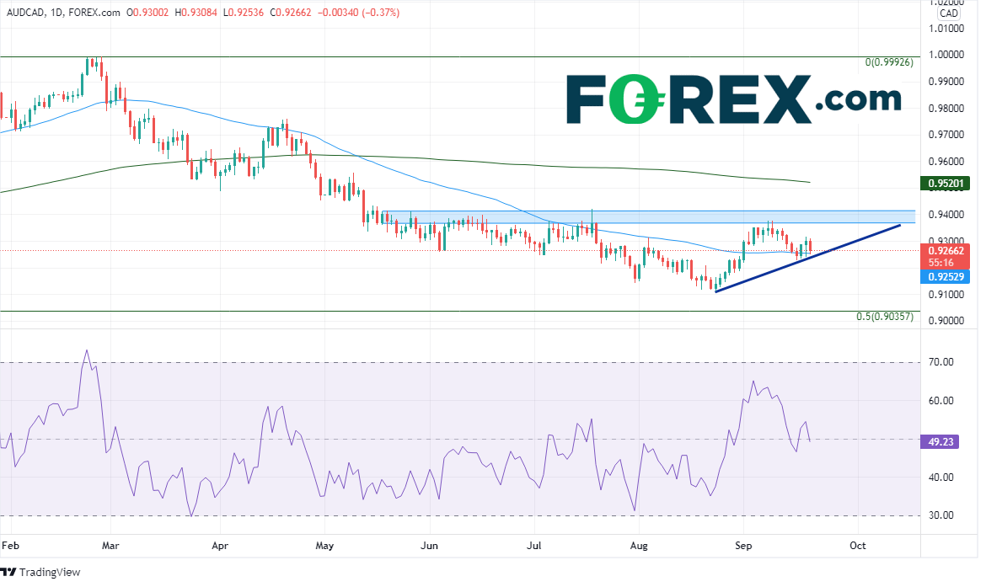The image size is (986, 587).
Task: Click the 40.00 RSI axis label
Action: point(941,478)
